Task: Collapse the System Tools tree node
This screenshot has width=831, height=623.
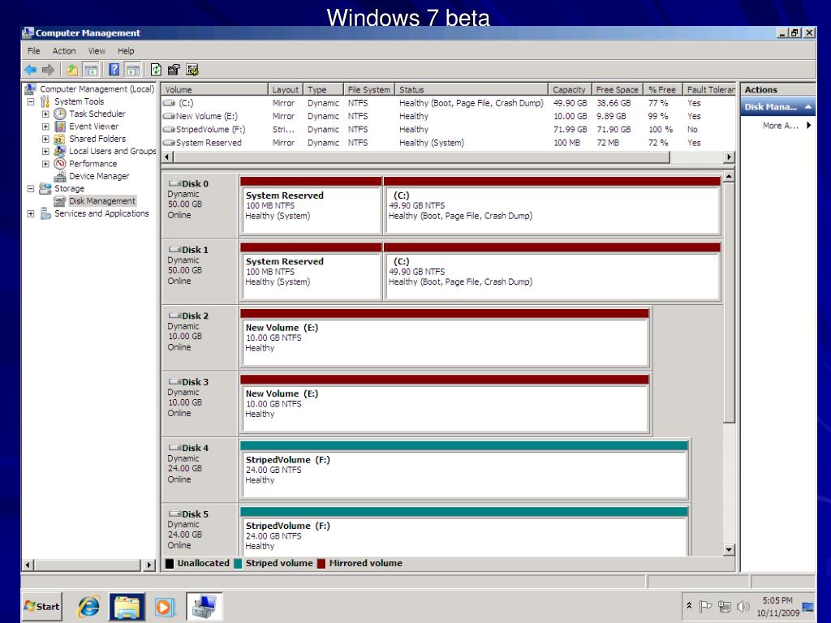Action: pos(31,101)
